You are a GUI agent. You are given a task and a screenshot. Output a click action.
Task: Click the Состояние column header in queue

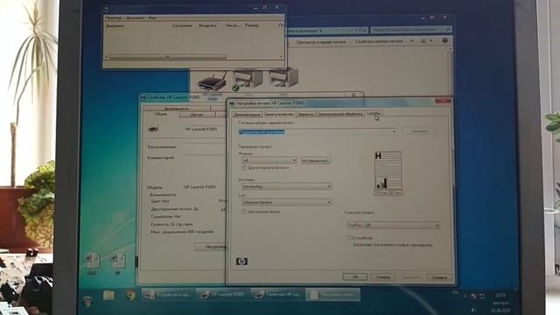182,25
